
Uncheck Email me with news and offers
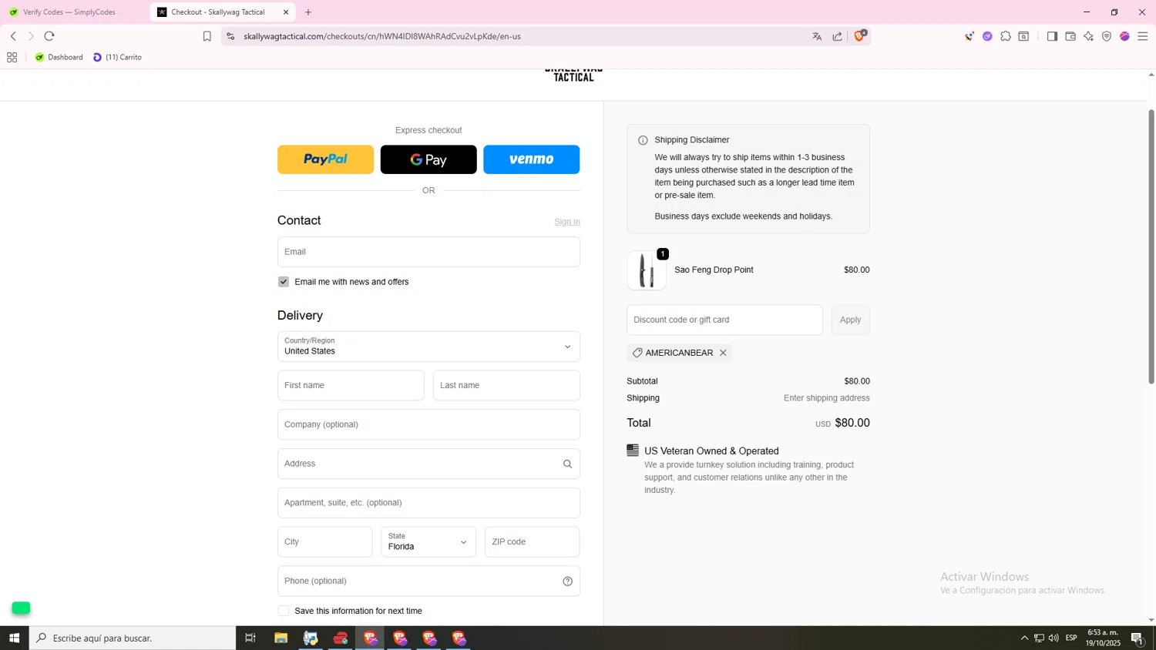(x=284, y=282)
